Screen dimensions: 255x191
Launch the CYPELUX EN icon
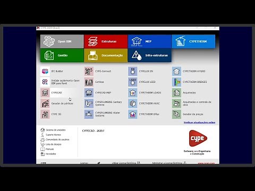(x=133, y=71)
